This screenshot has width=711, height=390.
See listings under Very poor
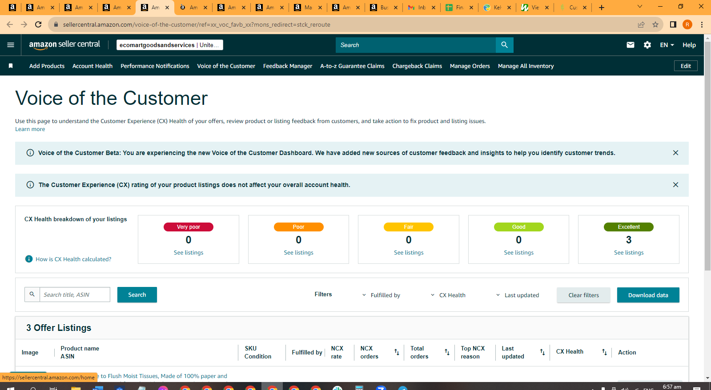click(189, 252)
